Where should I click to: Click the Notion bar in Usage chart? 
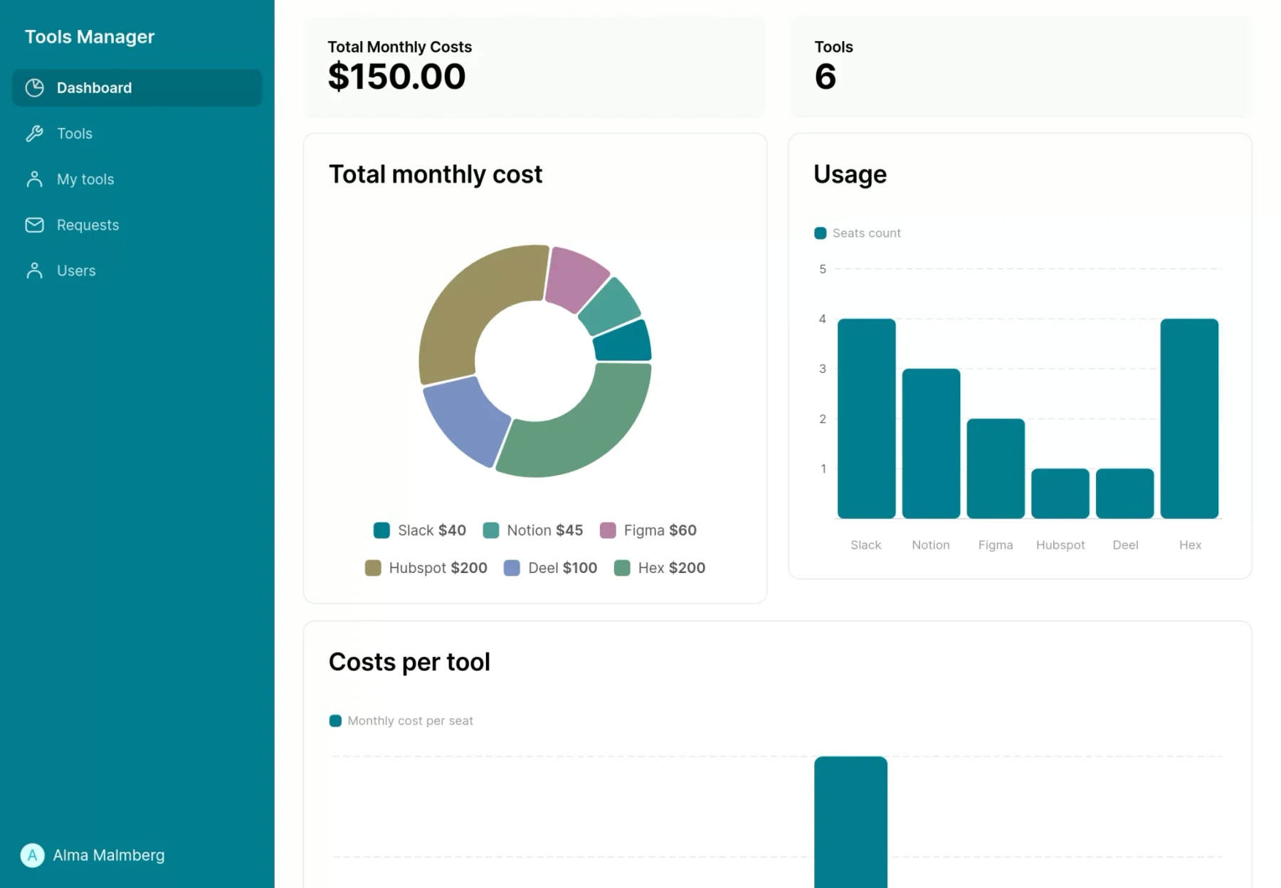[x=931, y=444]
